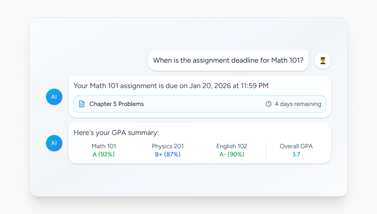
Task: Click the Overall GPA label
Action: point(296,146)
